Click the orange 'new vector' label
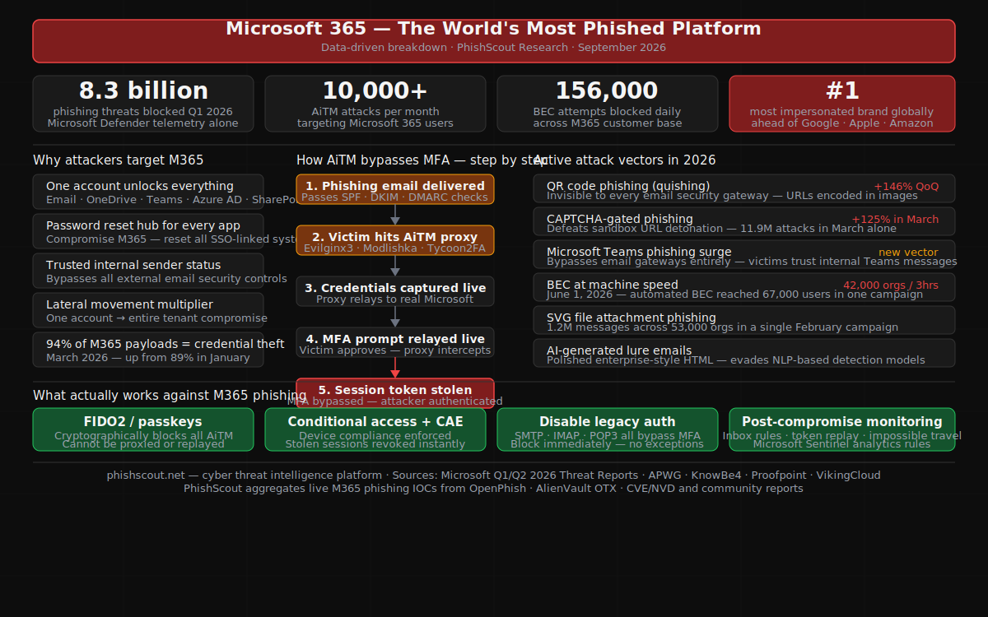Viewport: 988px width, 617px height. tap(908, 253)
